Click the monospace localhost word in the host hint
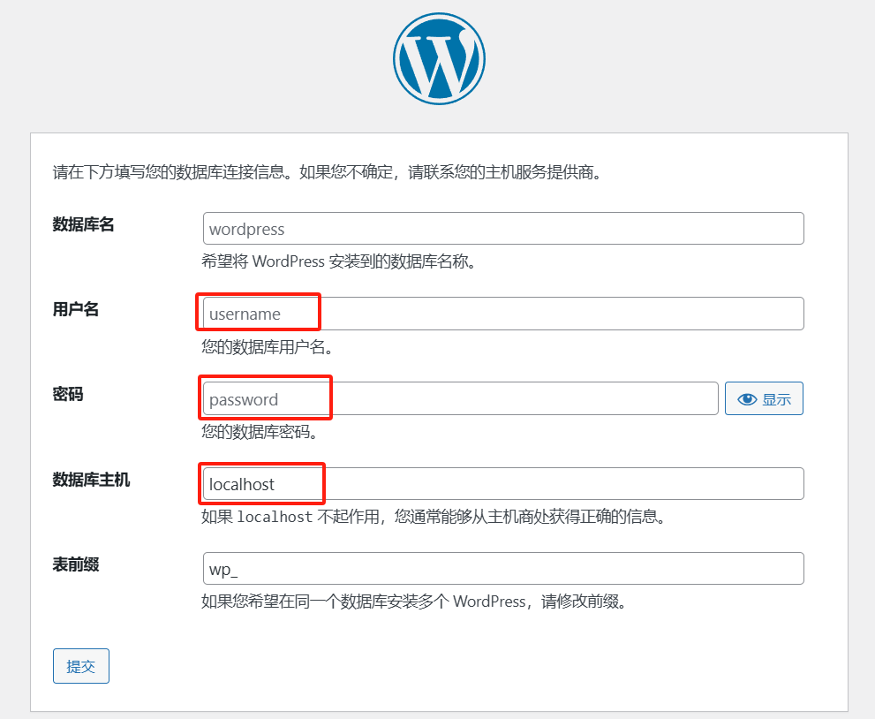The height and width of the screenshot is (719, 875). (x=275, y=518)
